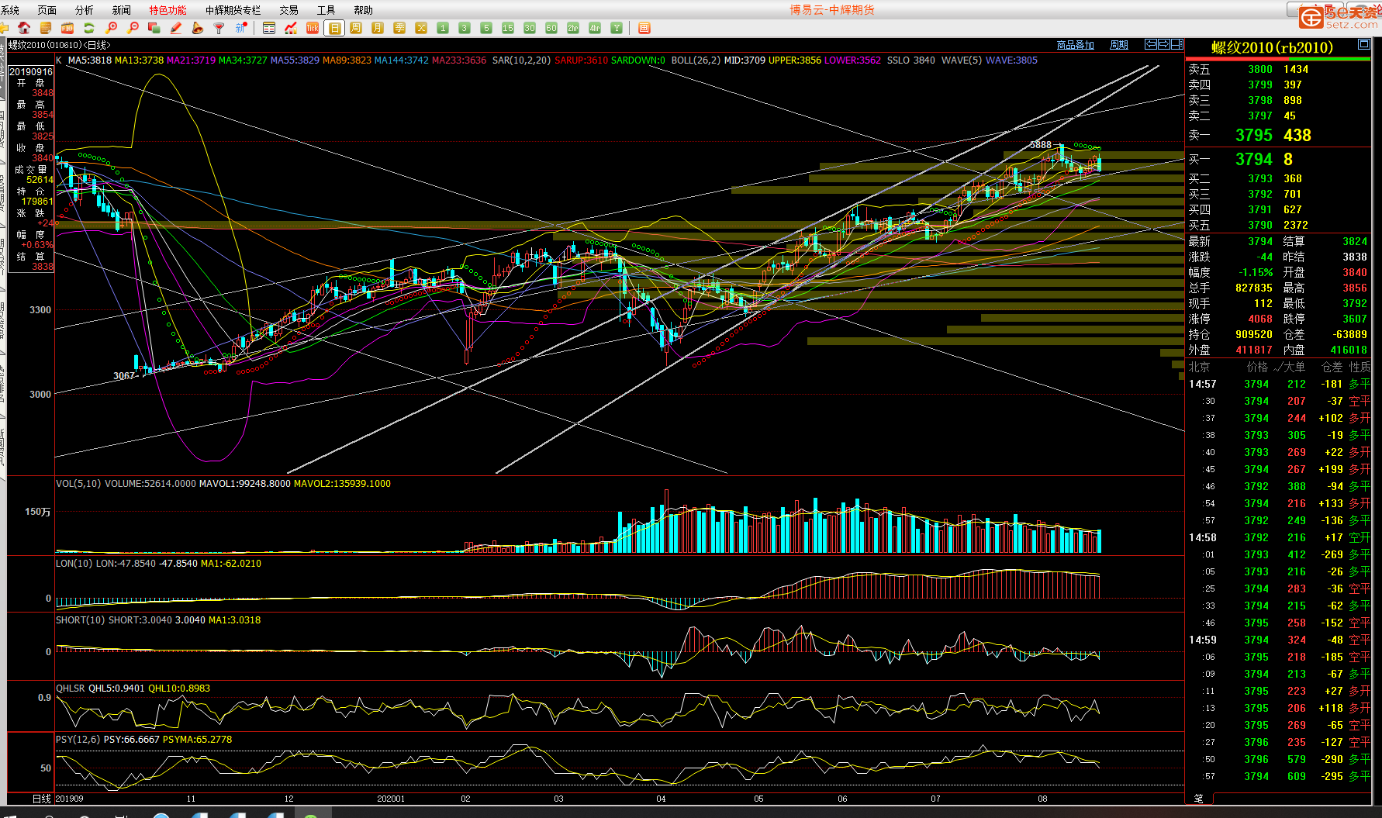Switch to 5-minute chart period

tap(486, 28)
